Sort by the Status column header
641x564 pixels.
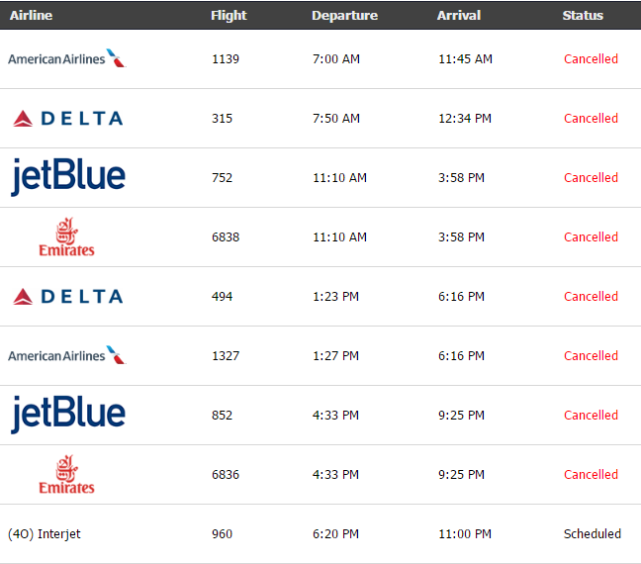(583, 16)
